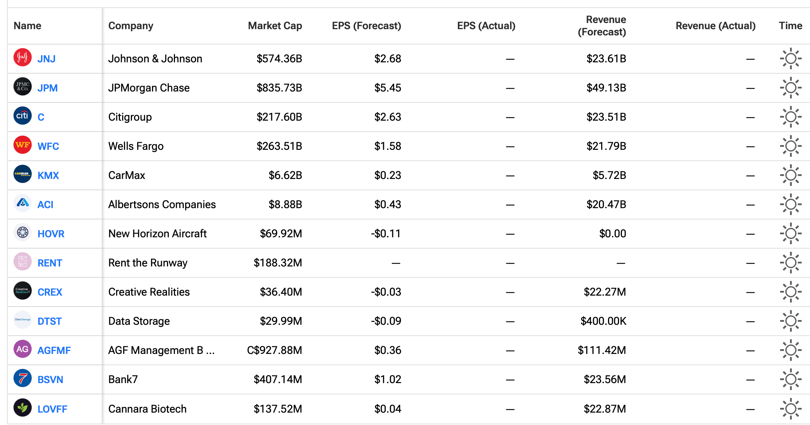Open the KMX ticker link
This screenshot has height=425, width=810.
(x=48, y=175)
